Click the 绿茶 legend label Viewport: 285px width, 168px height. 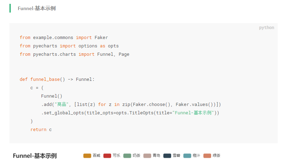pos(216,156)
